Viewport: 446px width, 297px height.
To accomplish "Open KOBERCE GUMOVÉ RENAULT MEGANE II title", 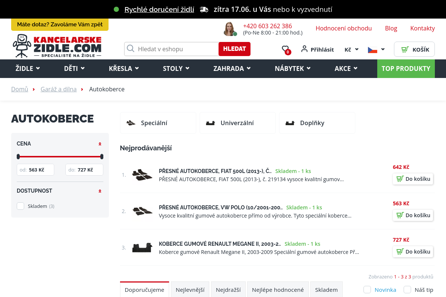I will click(220, 244).
